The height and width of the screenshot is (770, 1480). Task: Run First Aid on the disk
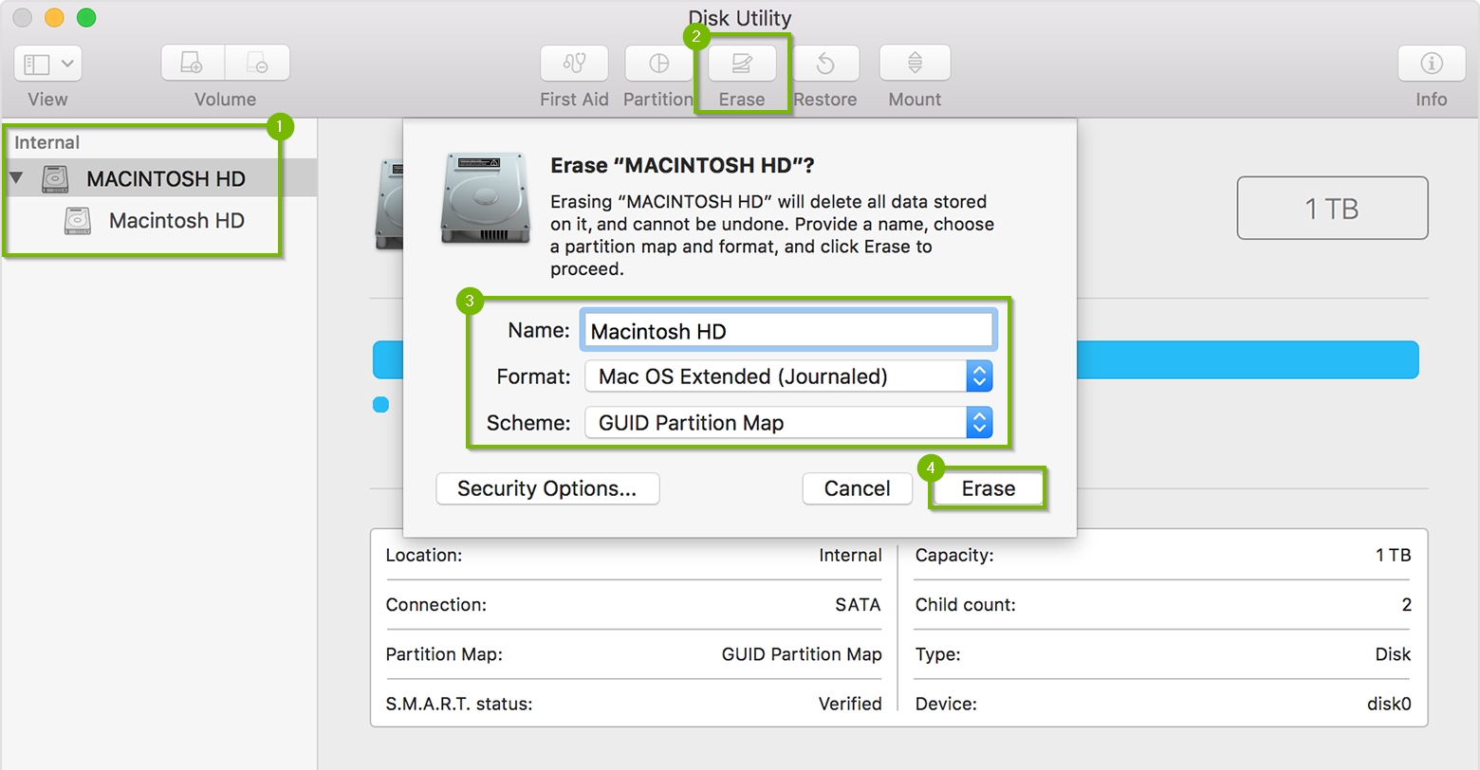[574, 64]
